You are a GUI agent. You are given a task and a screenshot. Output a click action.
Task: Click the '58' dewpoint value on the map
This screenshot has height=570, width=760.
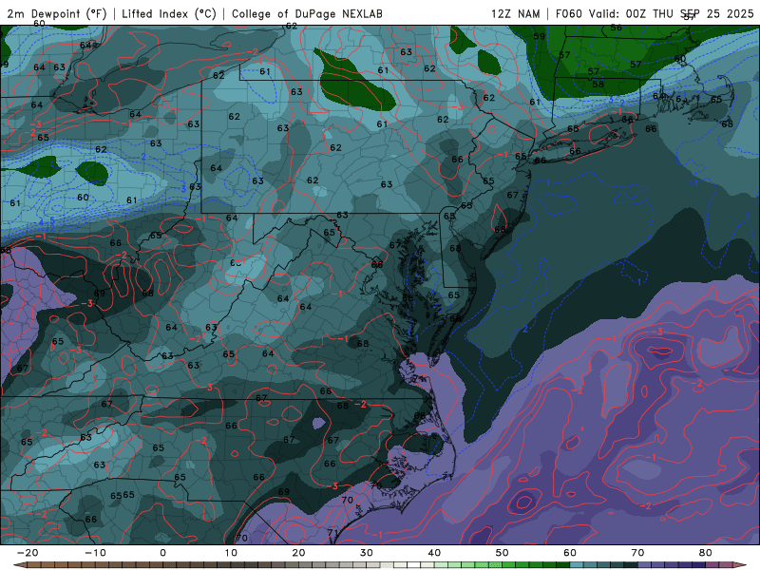(x=598, y=84)
